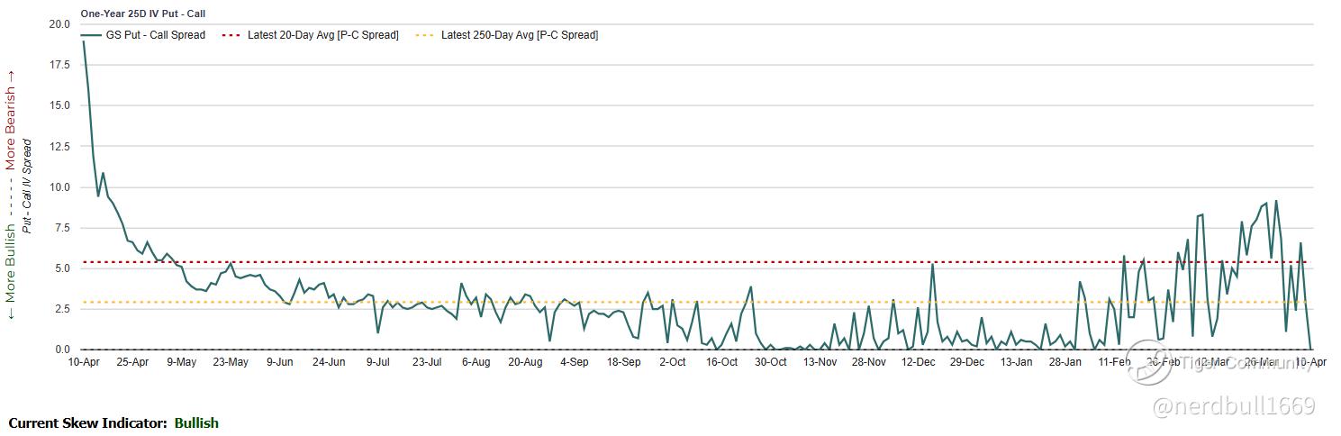Viewport: 1341px width, 436px height.
Task: Click the 13-Jan x-axis label
Action: [1017, 362]
